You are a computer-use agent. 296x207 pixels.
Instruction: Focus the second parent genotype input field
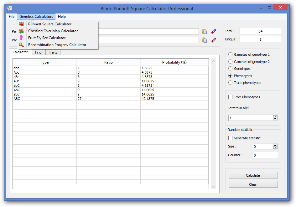point(148,40)
